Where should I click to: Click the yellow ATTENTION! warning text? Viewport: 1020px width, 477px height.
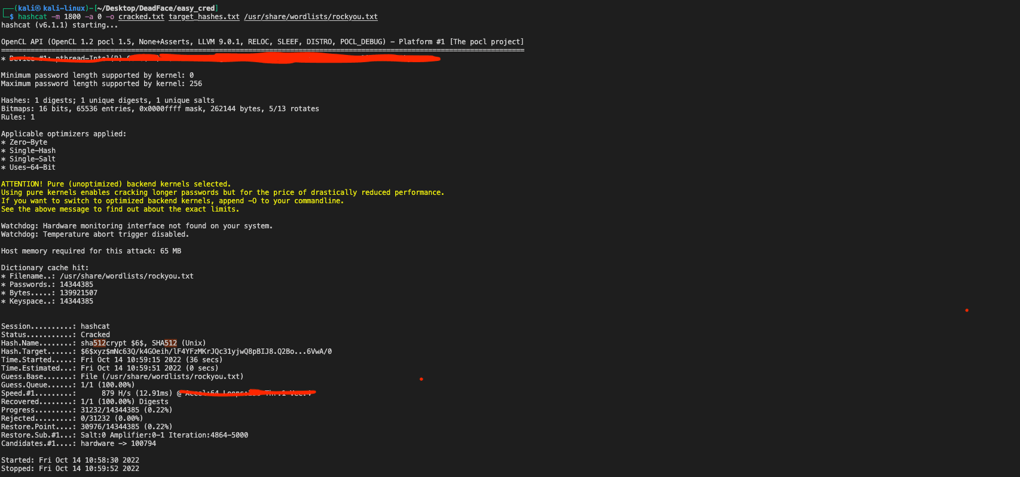(x=22, y=184)
